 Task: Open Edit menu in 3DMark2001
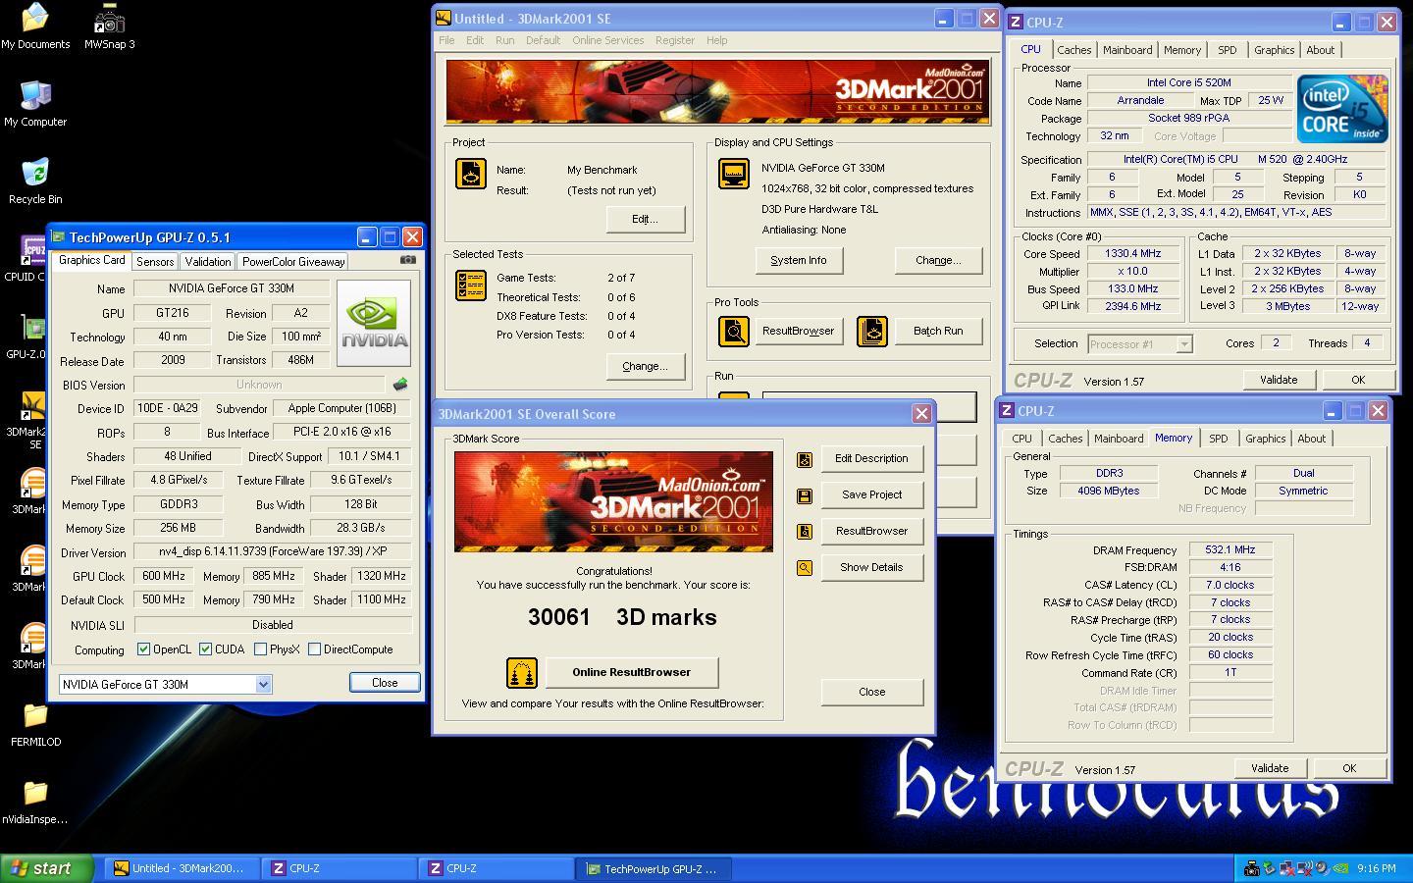click(475, 40)
